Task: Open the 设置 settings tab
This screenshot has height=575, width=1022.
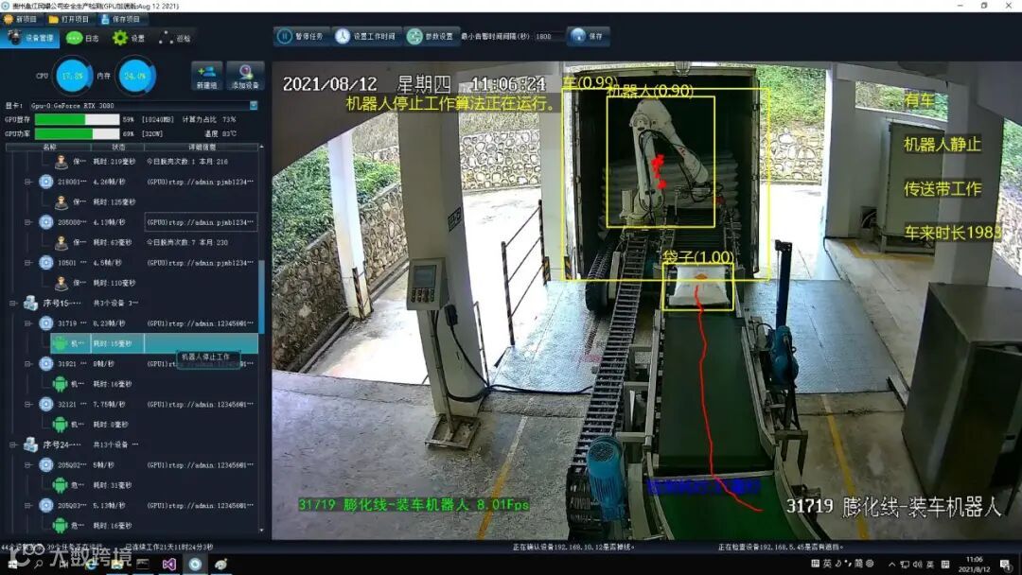Action: point(129,38)
